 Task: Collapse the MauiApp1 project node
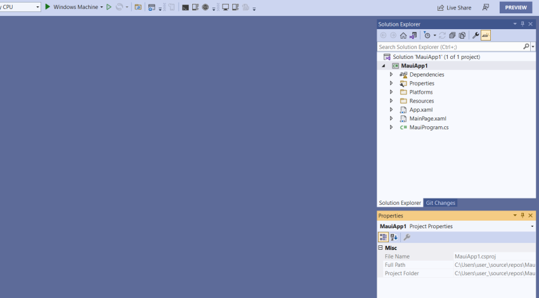[x=383, y=66]
